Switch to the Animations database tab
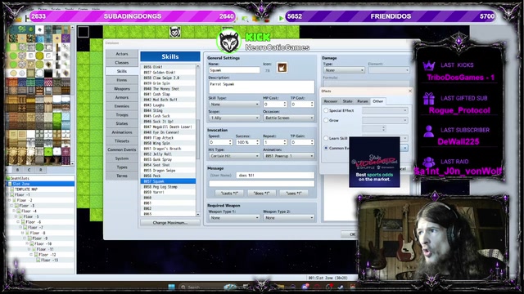The image size is (524, 294). pyautogui.click(x=122, y=132)
